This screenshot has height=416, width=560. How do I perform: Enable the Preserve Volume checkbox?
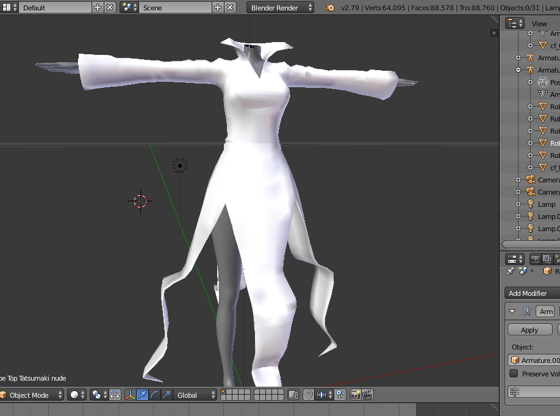coord(514,373)
